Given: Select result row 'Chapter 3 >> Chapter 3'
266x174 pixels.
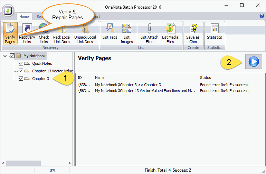Looking at the screenshot, I should tap(170, 85).
